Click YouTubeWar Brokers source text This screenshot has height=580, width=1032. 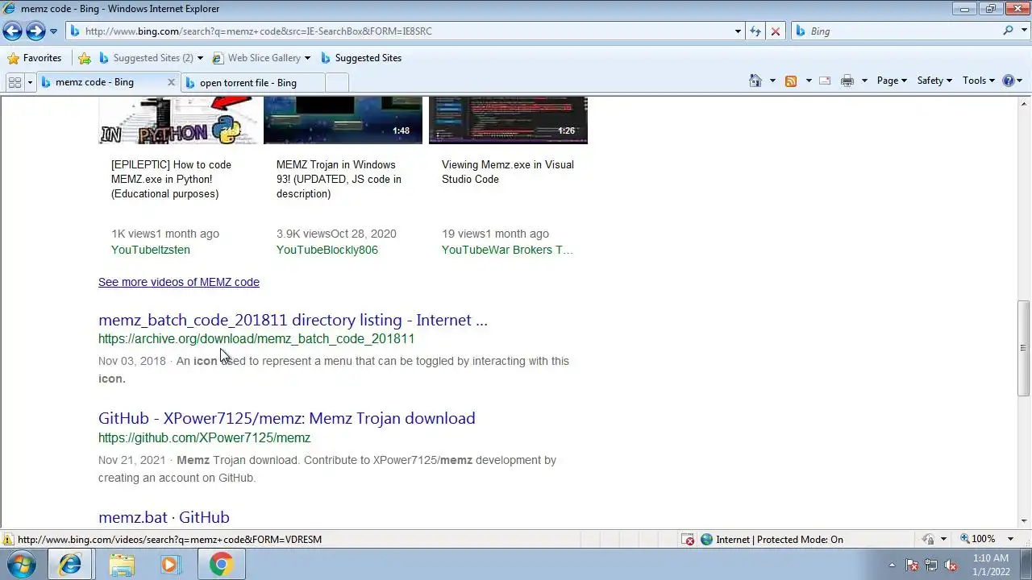(x=507, y=250)
